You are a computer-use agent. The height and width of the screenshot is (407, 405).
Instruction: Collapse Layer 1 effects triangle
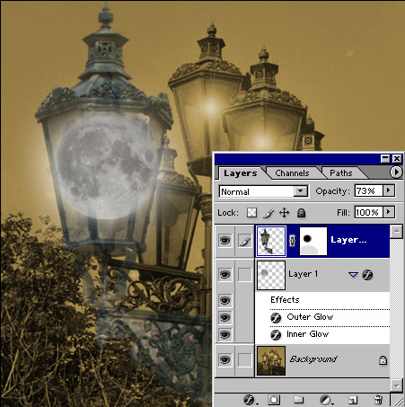354,274
